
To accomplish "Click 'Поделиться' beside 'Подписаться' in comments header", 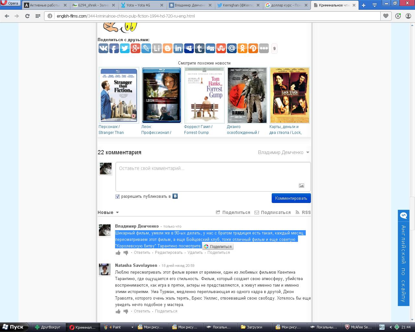I will 233,212.
